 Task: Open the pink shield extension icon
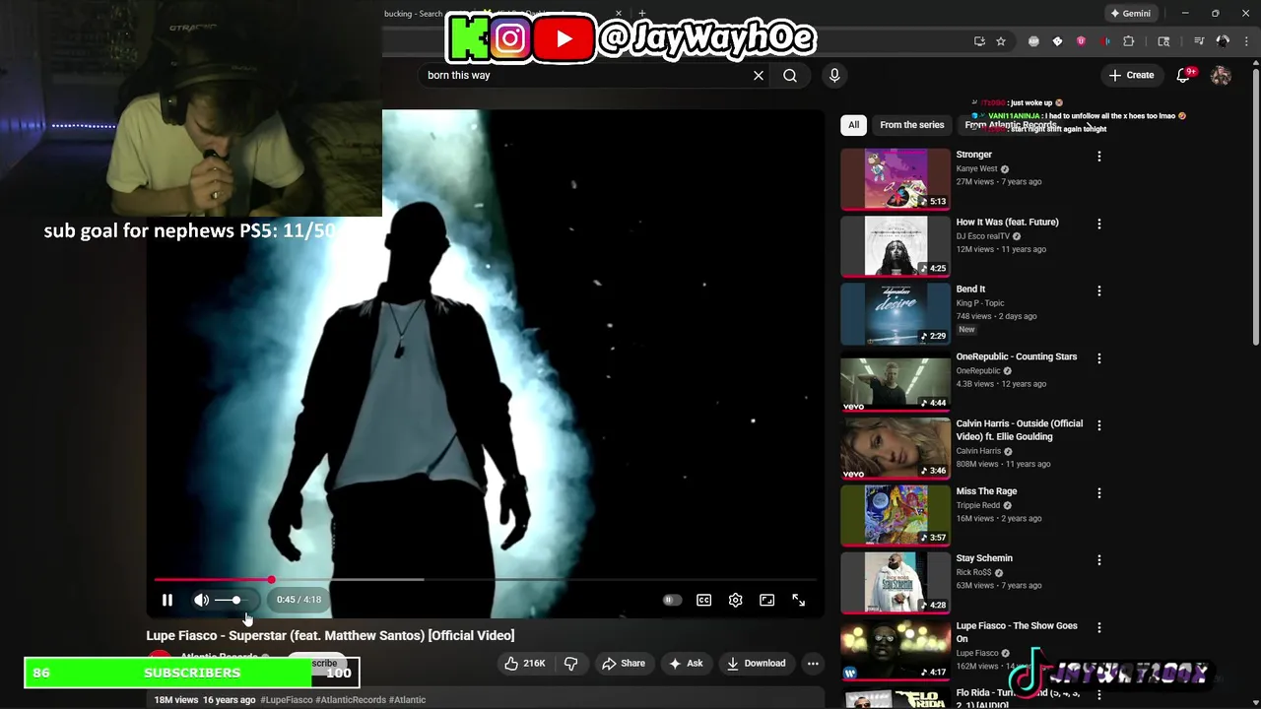point(1081,41)
